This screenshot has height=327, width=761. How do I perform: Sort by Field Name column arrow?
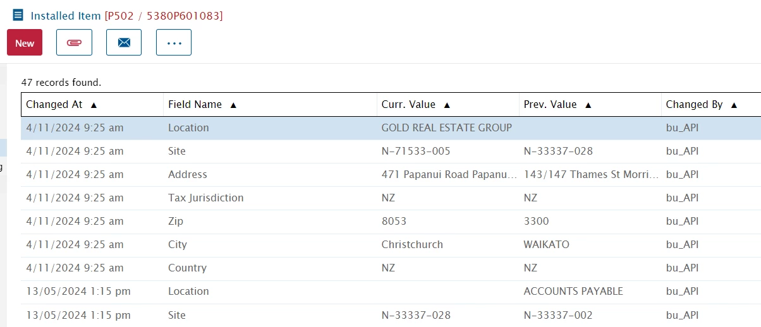[233, 105]
